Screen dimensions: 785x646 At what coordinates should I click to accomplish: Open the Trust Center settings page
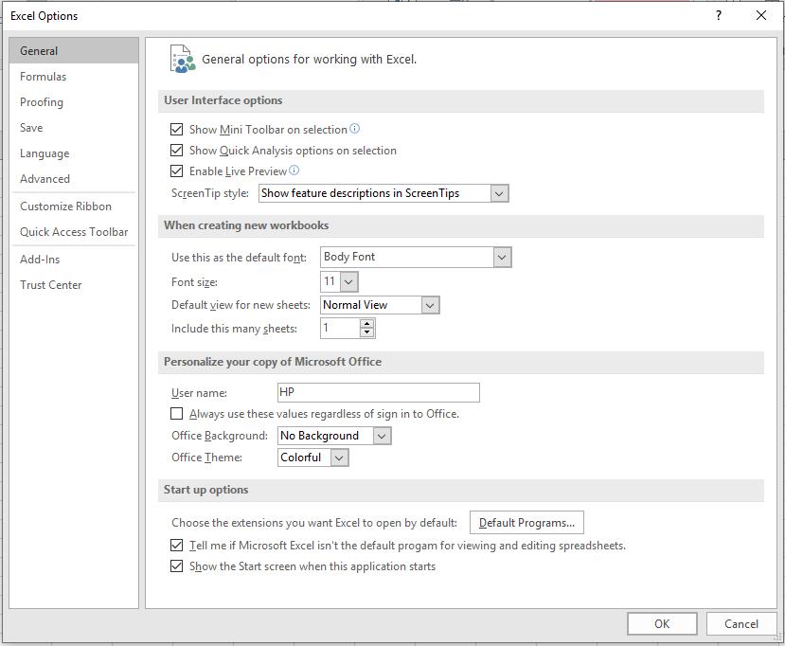point(51,284)
